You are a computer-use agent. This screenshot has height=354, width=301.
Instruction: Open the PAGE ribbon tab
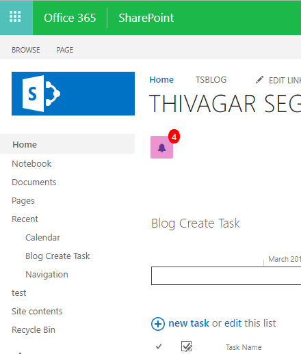coord(65,50)
